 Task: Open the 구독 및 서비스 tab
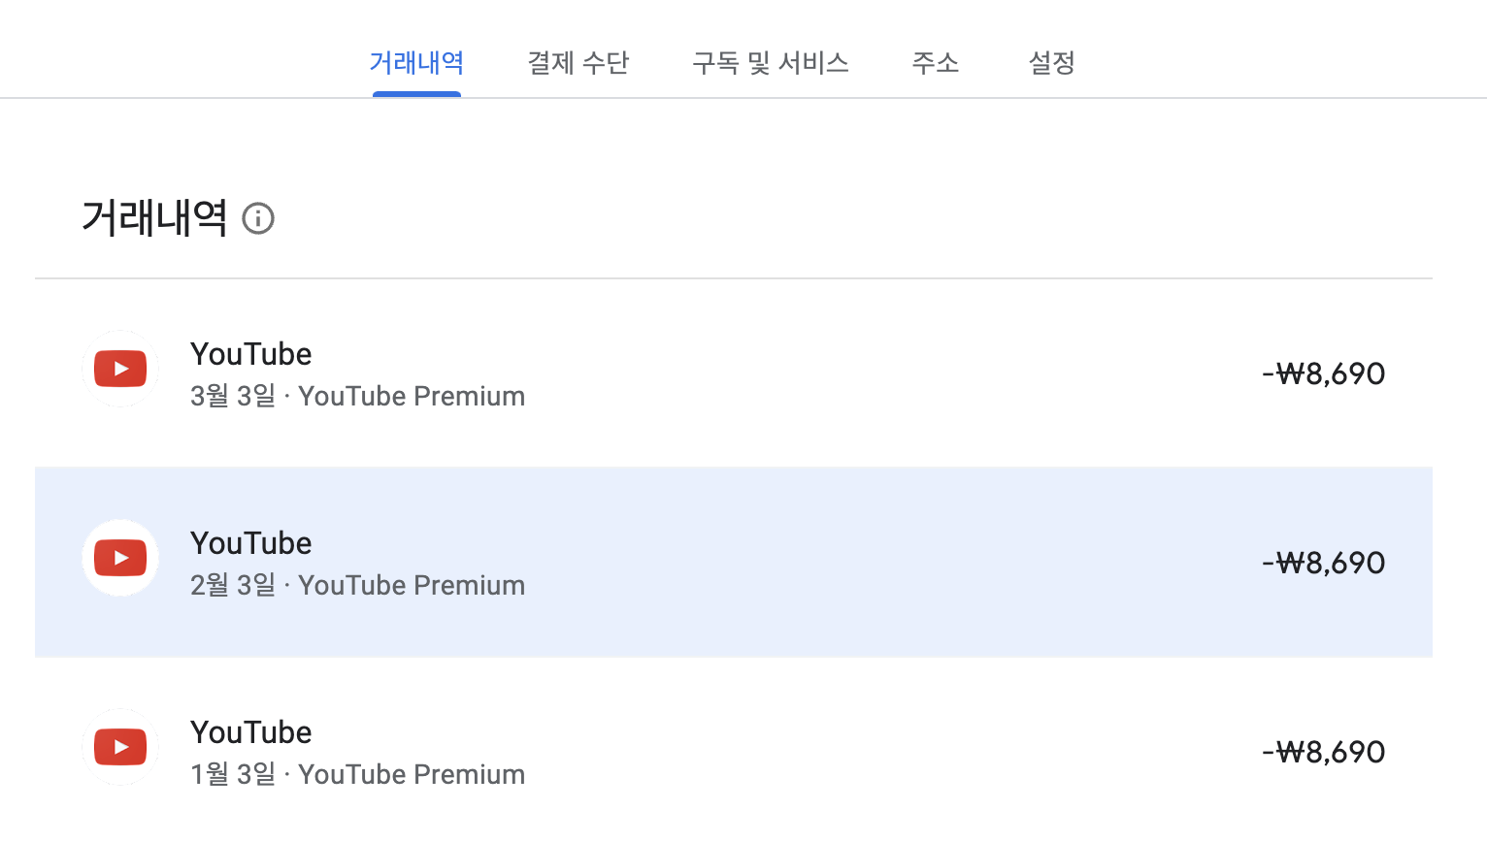tap(770, 63)
